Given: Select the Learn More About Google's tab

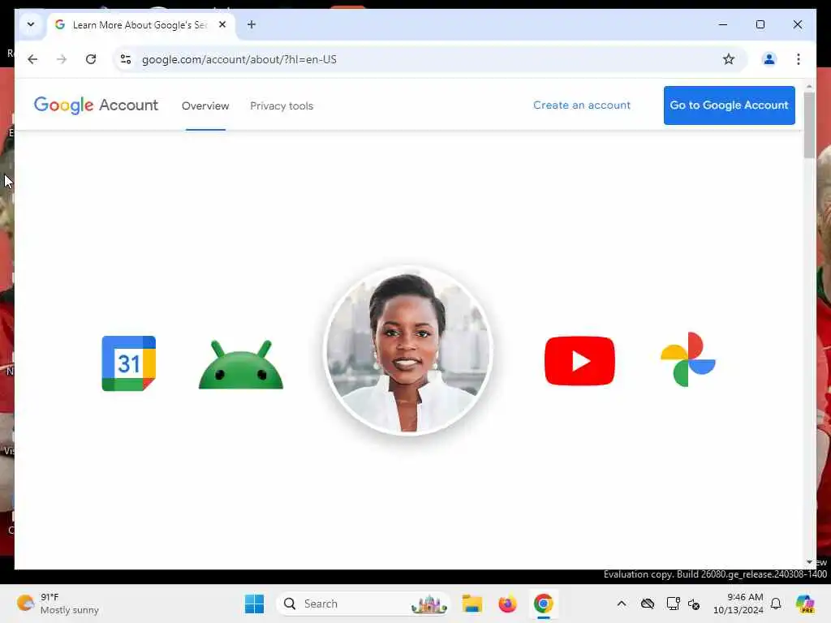Looking at the screenshot, I should point(140,25).
